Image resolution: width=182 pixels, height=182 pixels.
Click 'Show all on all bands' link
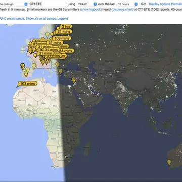coord(41,19)
